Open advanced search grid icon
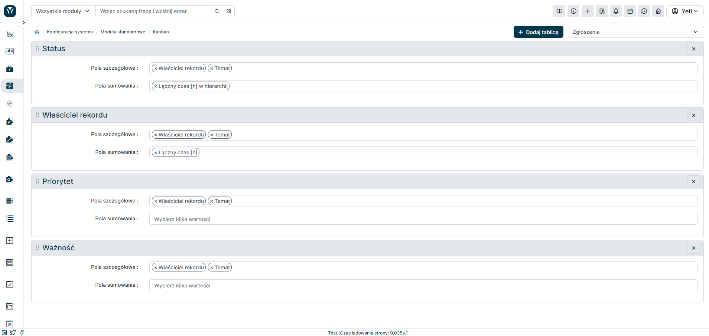Image resolution: width=709 pixels, height=336 pixels. coord(229,11)
